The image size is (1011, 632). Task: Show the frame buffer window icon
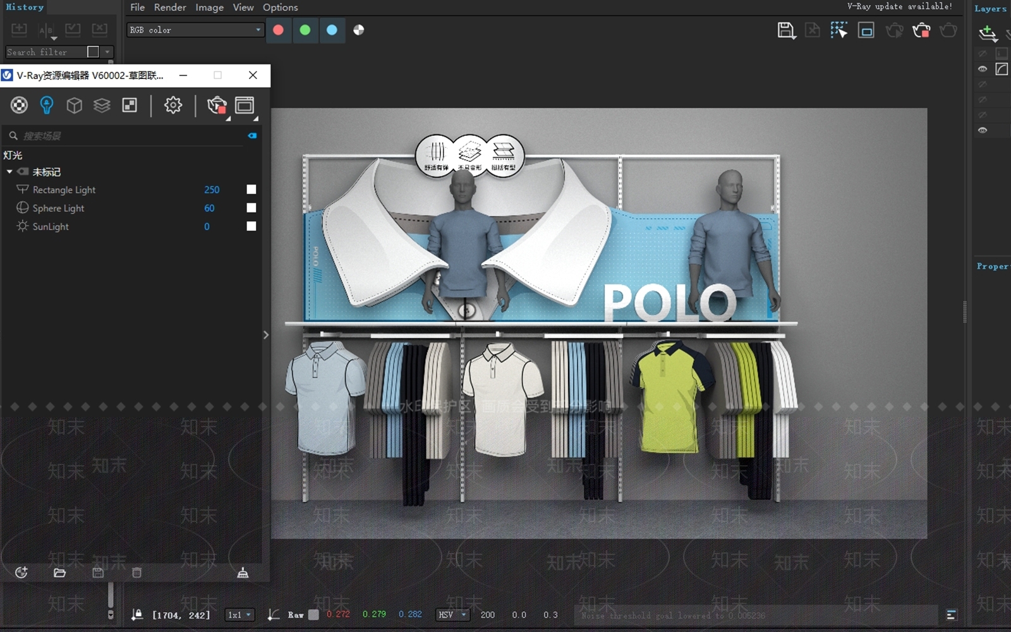click(x=245, y=105)
